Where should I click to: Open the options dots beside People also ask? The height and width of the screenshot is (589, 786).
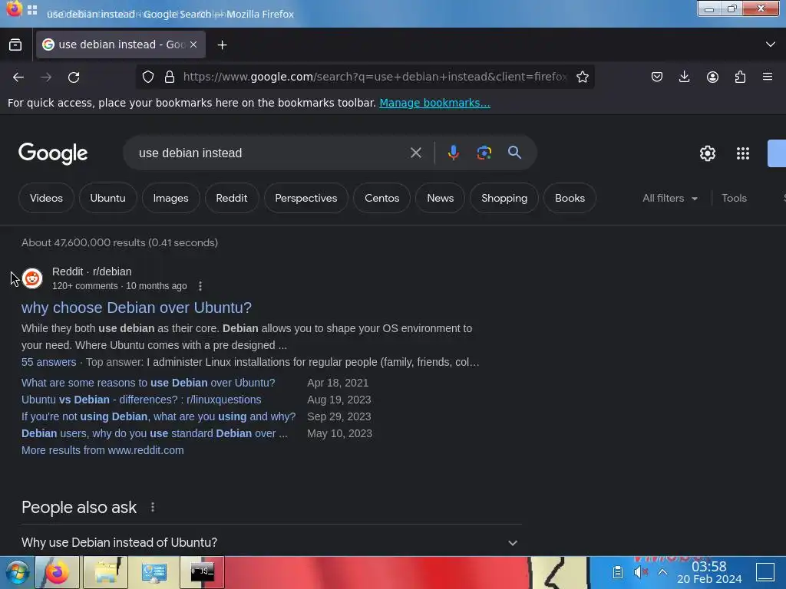(153, 508)
